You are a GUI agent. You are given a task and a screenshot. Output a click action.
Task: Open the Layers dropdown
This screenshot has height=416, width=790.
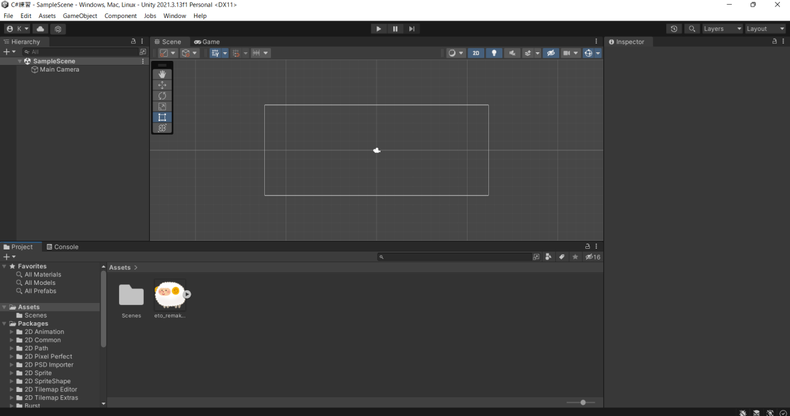pyautogui.click(x=722, y=29)
